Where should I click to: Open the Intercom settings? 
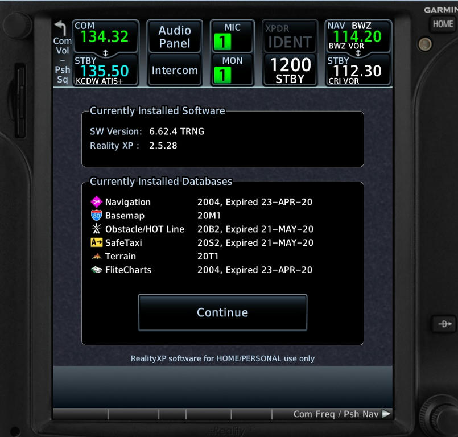click(x=175, y=70)
